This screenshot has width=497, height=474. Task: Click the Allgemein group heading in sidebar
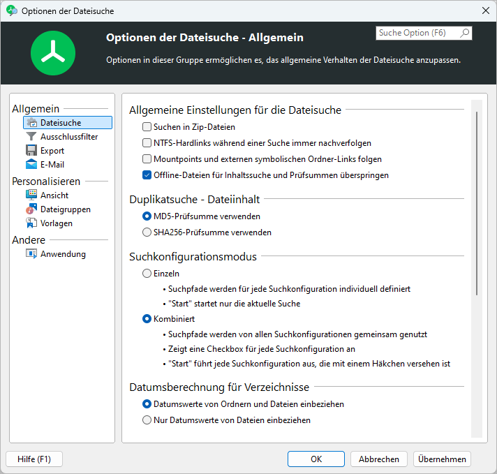[x=36, y=109]
